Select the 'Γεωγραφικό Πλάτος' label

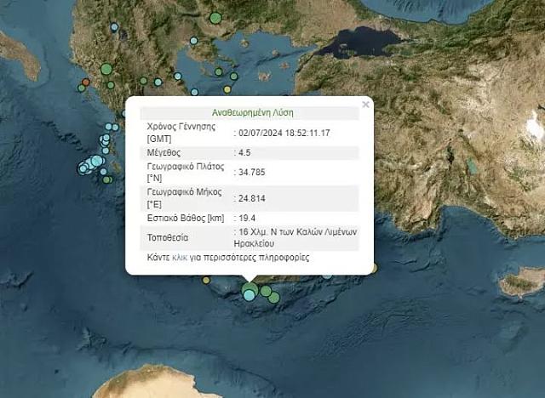pyautogui.click(x=186, y=166)
